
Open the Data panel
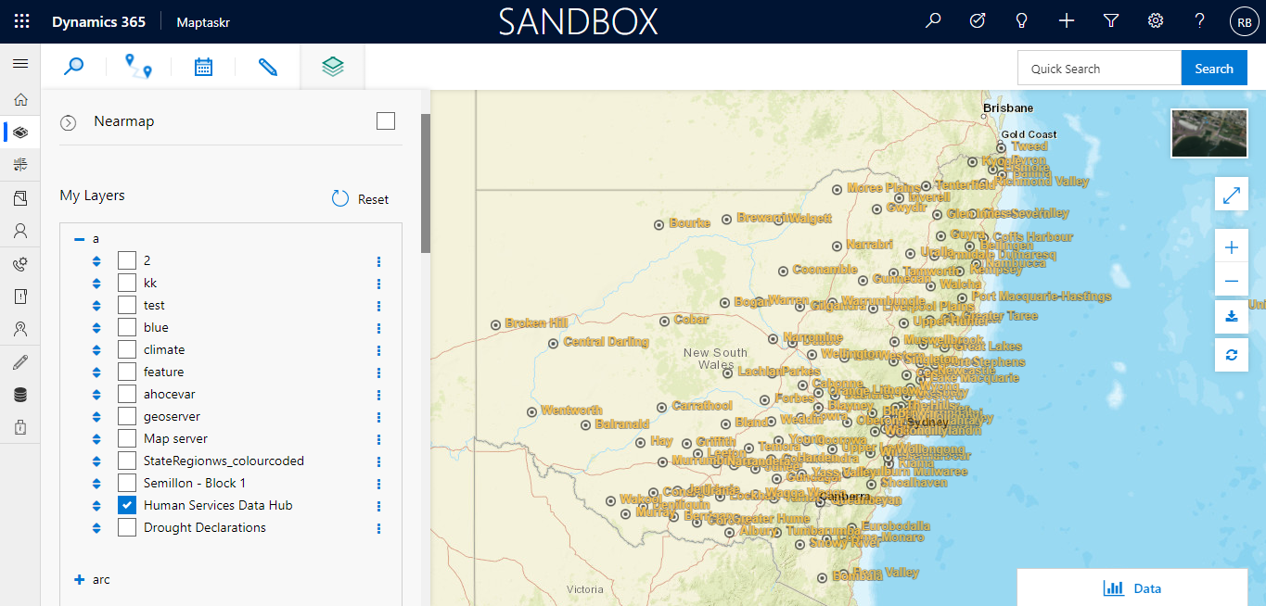(1133, 587)
